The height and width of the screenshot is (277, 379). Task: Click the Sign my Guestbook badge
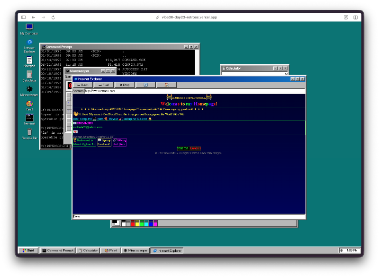click(104, 142)
